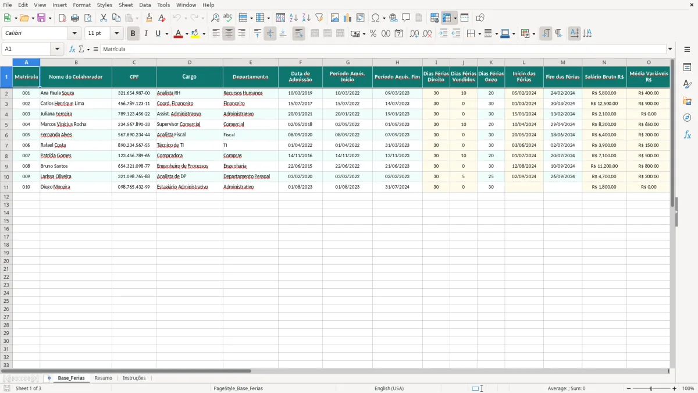Open the Styles menu

(x=105, y=5)
